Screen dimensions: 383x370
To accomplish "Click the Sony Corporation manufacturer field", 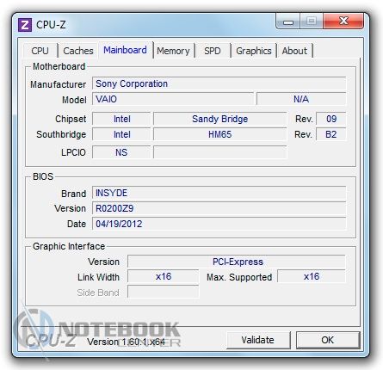I will [x=219, y=83].
